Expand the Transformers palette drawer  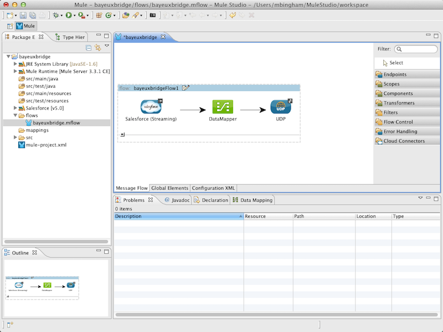(407, 103)
